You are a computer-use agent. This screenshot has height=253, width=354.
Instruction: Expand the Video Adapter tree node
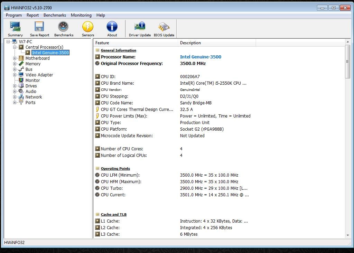pyautogui.click(x=15, y=75)
